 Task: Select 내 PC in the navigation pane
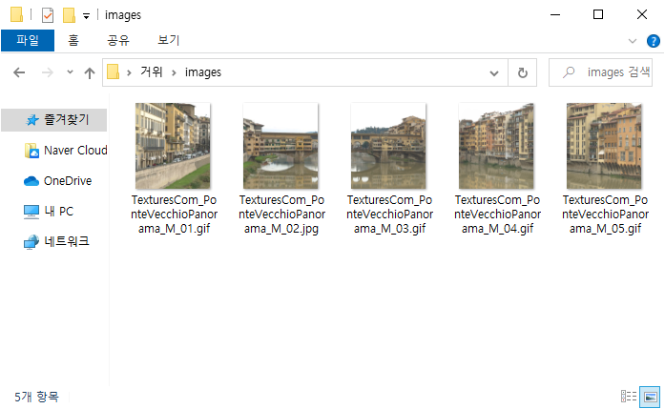tap(49, 211)
